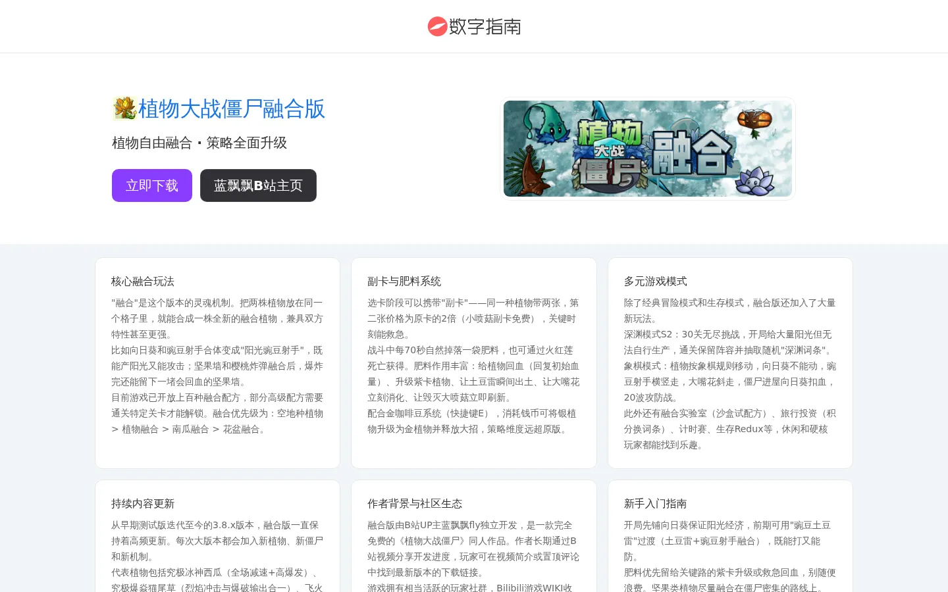
Task: Click the paragraph starting 选卡阶段可以携带"副卡"
Action: tap(473, 318)
